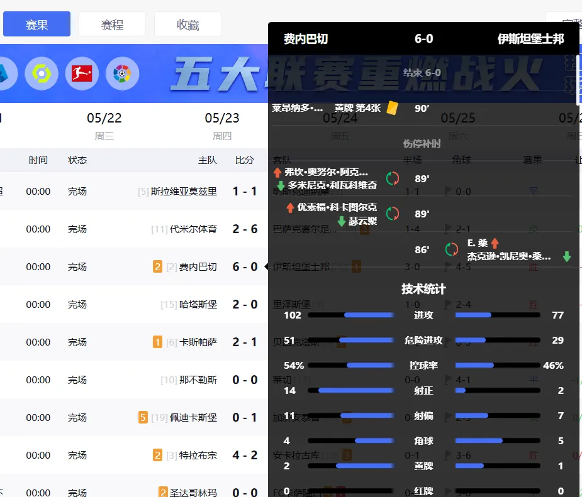
Task: Click the yellow card badge beside 费内巴切 row
Action: click(157, 267)
